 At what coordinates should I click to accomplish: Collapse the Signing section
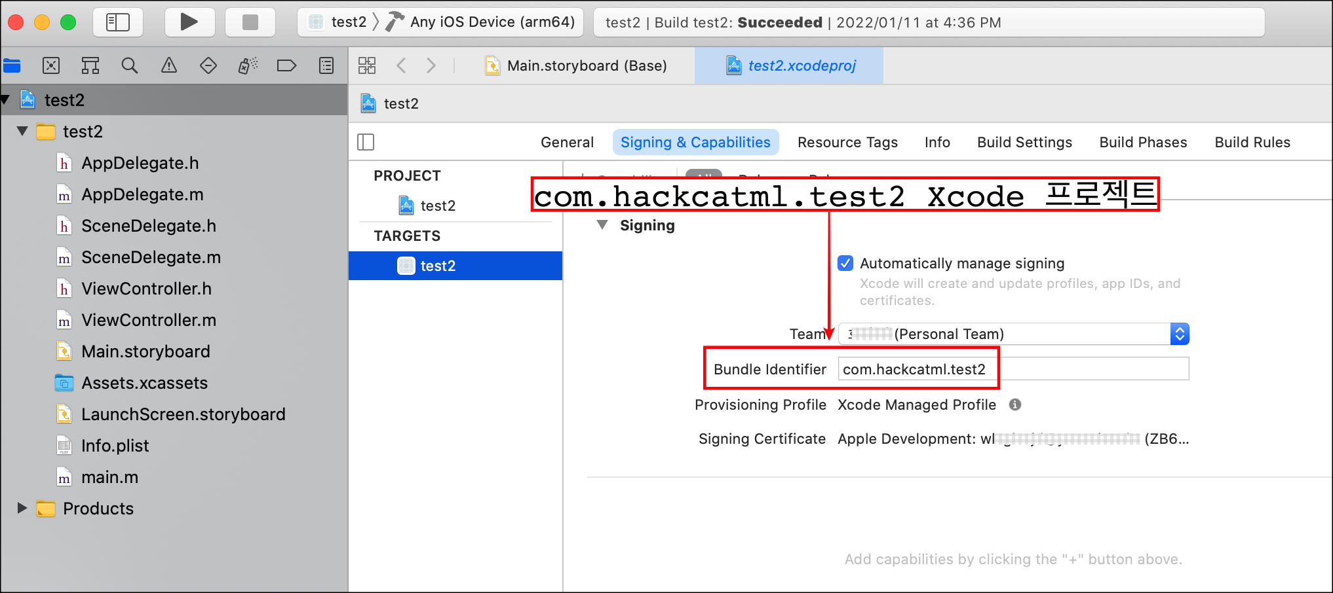602,225
